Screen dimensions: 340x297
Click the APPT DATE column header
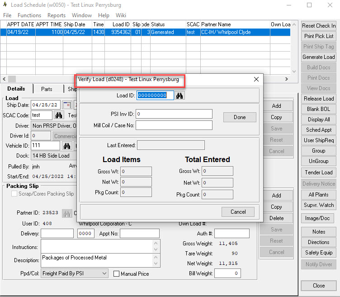[x=21, y=24]
